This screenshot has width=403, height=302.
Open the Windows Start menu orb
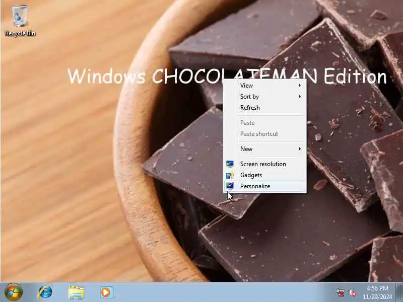tap(14, 292)
